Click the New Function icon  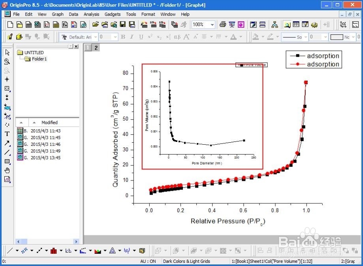click(x=65, y=24)
